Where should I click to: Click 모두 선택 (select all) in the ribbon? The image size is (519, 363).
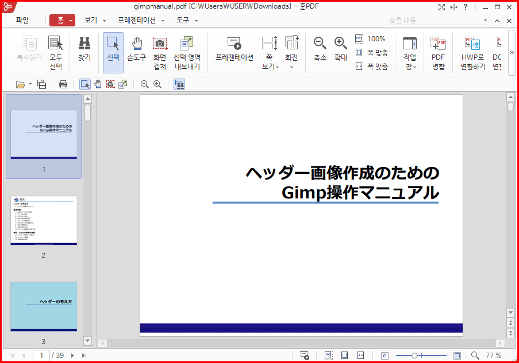[56, 53]
